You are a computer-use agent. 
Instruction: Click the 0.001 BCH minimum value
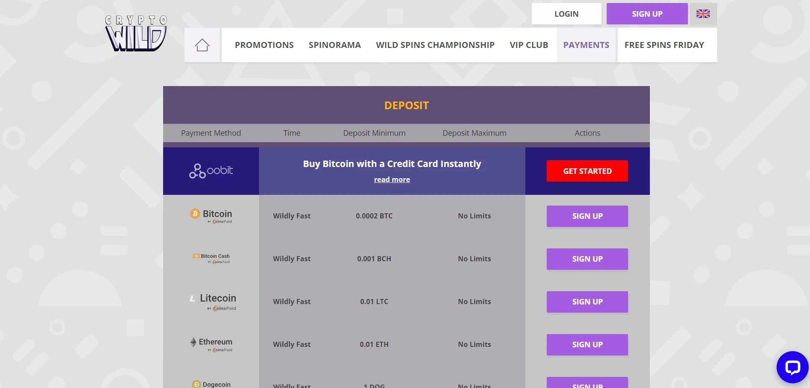tap(374, 259)
